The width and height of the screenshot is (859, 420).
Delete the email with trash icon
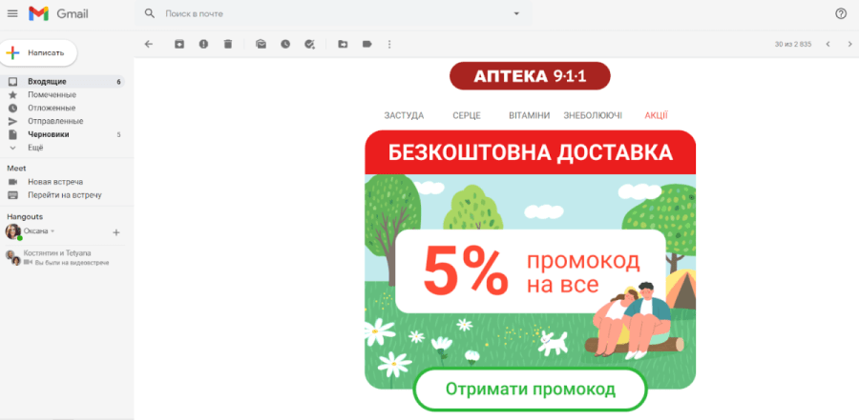(227, 44)
